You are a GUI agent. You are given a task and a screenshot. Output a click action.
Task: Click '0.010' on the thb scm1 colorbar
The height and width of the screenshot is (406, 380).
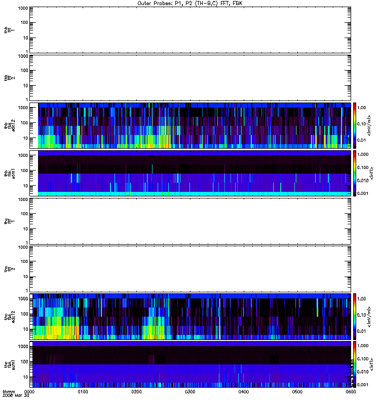click(363, 181)
